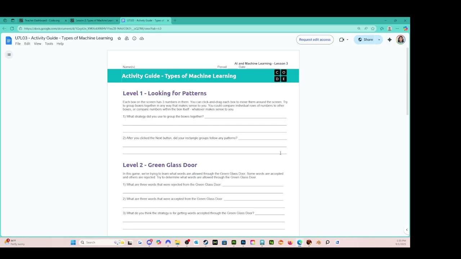Open the workspaces icon in Edge
461x259 pixels.
point(5,21)
